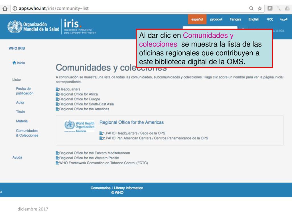Click the list icon beside Eastern Mediterranean office
This screenshot has height=219, width=292.
[x=57, y=153]
